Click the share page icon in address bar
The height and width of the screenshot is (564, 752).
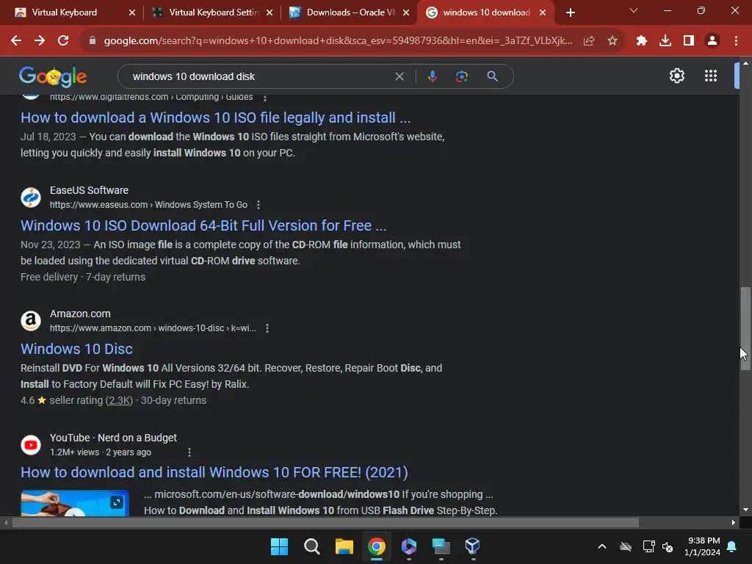[589, 41]
